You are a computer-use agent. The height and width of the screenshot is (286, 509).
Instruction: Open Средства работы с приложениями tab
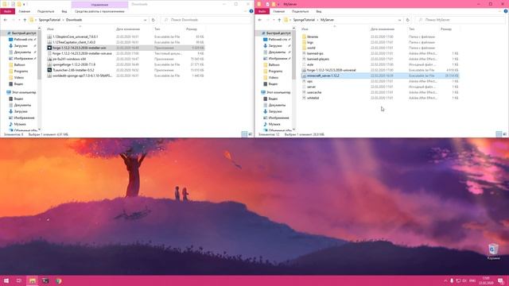point(99,11)
